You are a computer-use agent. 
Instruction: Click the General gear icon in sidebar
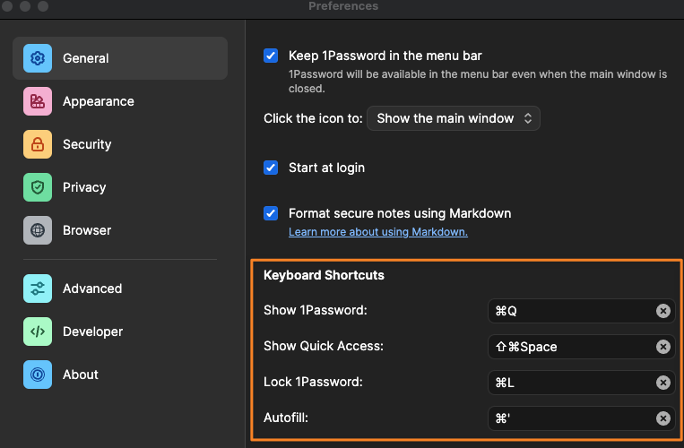point(38,58)
